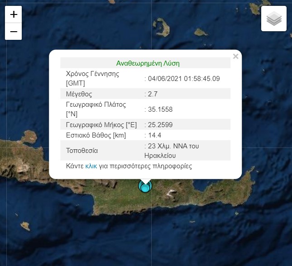Click the 'Εστιακό Βάθος [km]' label

click(x=96, y=135)
